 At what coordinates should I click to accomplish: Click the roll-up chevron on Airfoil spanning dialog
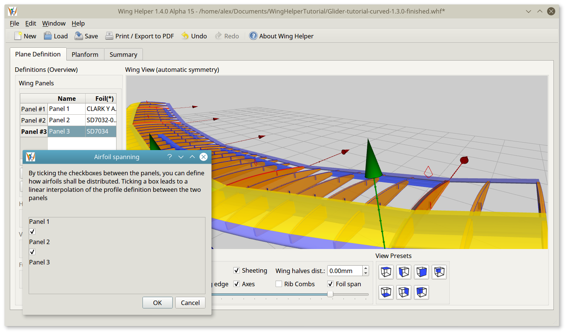pyautogui.click(x=192, y=157)
